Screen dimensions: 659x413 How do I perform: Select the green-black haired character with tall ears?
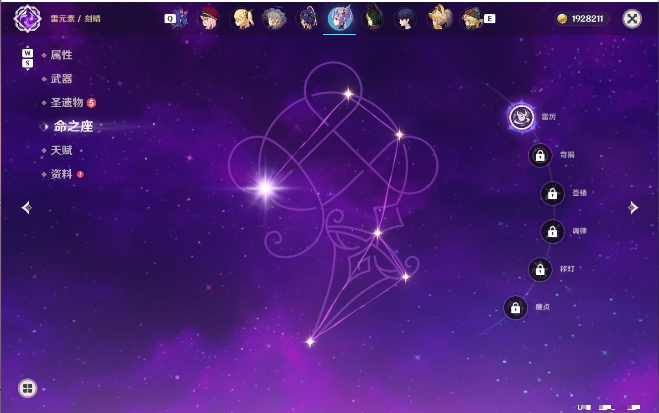373,19
